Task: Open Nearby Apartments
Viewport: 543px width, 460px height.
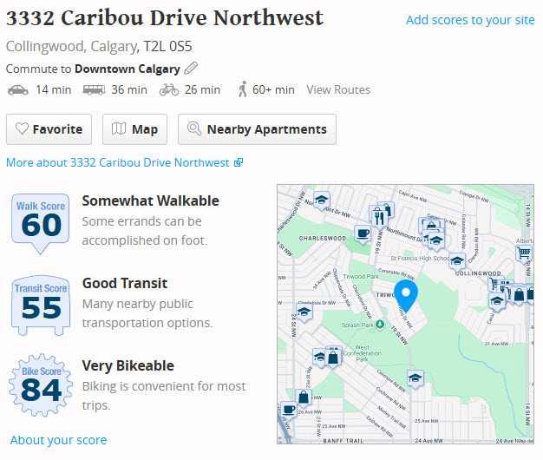Action: (x=257, y=129)
